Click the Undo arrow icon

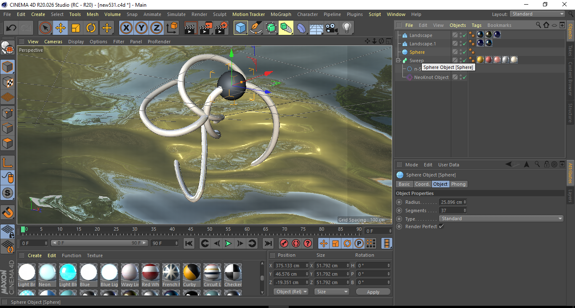tap(11, 28)
